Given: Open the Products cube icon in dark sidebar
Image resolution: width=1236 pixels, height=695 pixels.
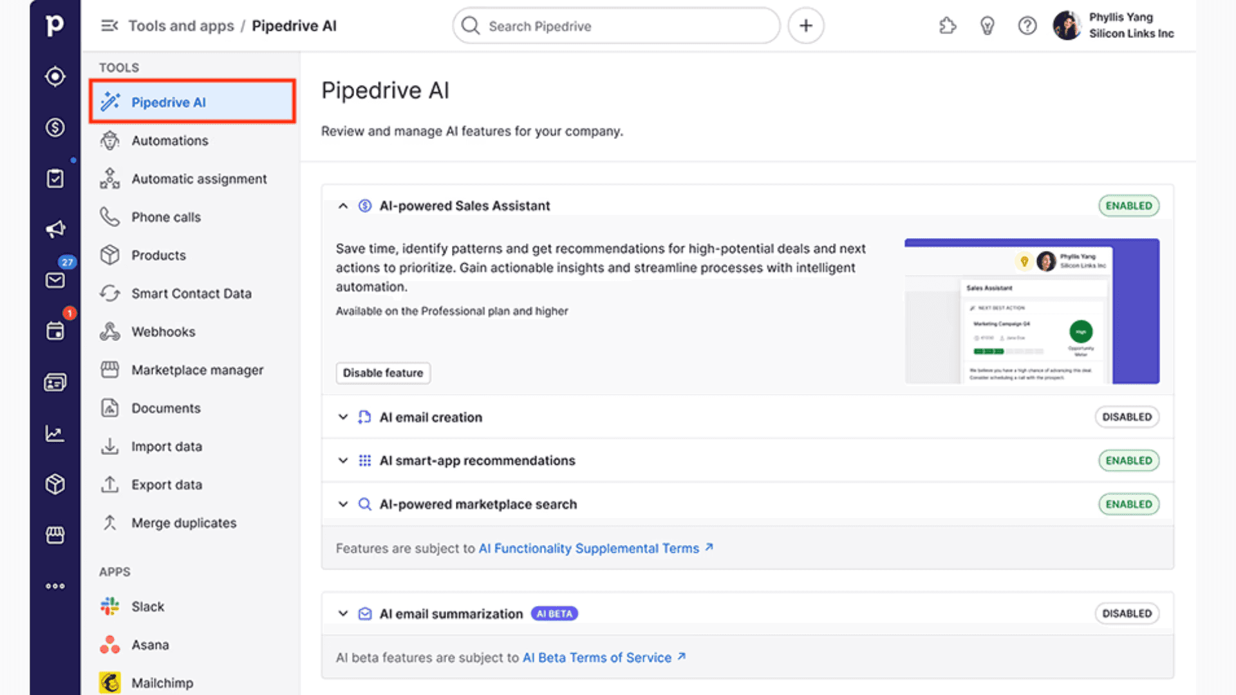Looking at the screenshot, I should point(55,484).
